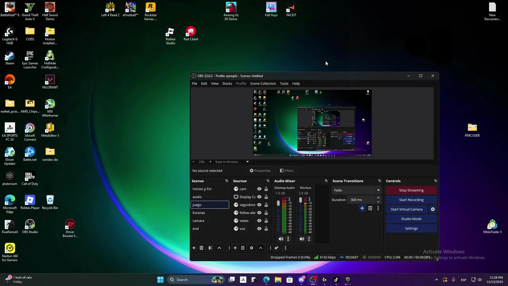Screen dimensions: 508x286
Task: Open the Docks menu
Action: point(227,83)
